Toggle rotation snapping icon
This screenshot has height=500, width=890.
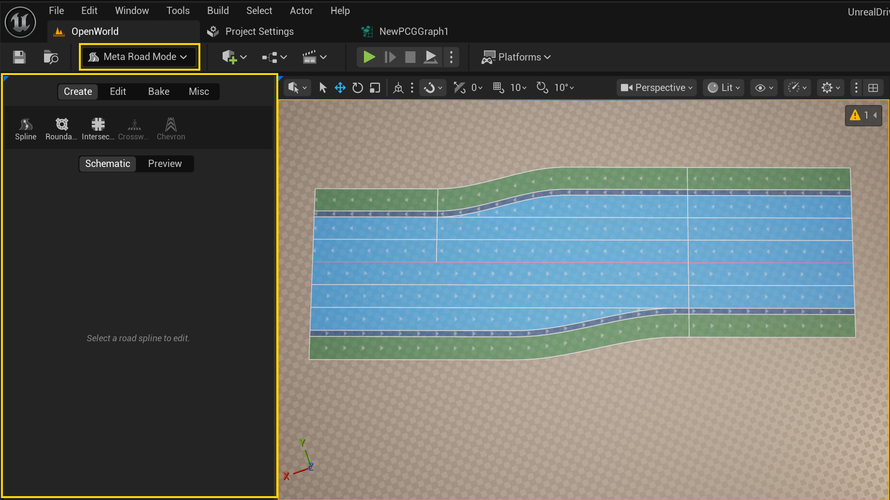pos(543,88)
